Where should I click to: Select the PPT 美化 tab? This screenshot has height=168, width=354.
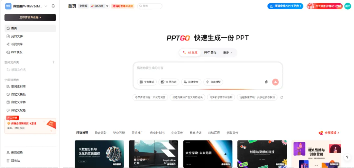pos(210,52)
